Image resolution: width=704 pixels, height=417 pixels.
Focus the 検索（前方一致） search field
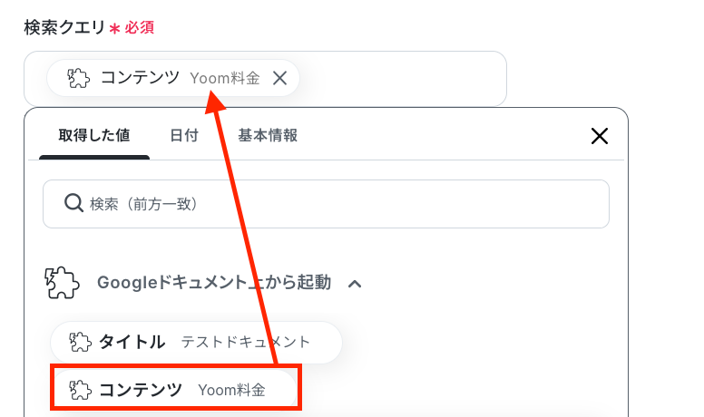coord(326,204)
